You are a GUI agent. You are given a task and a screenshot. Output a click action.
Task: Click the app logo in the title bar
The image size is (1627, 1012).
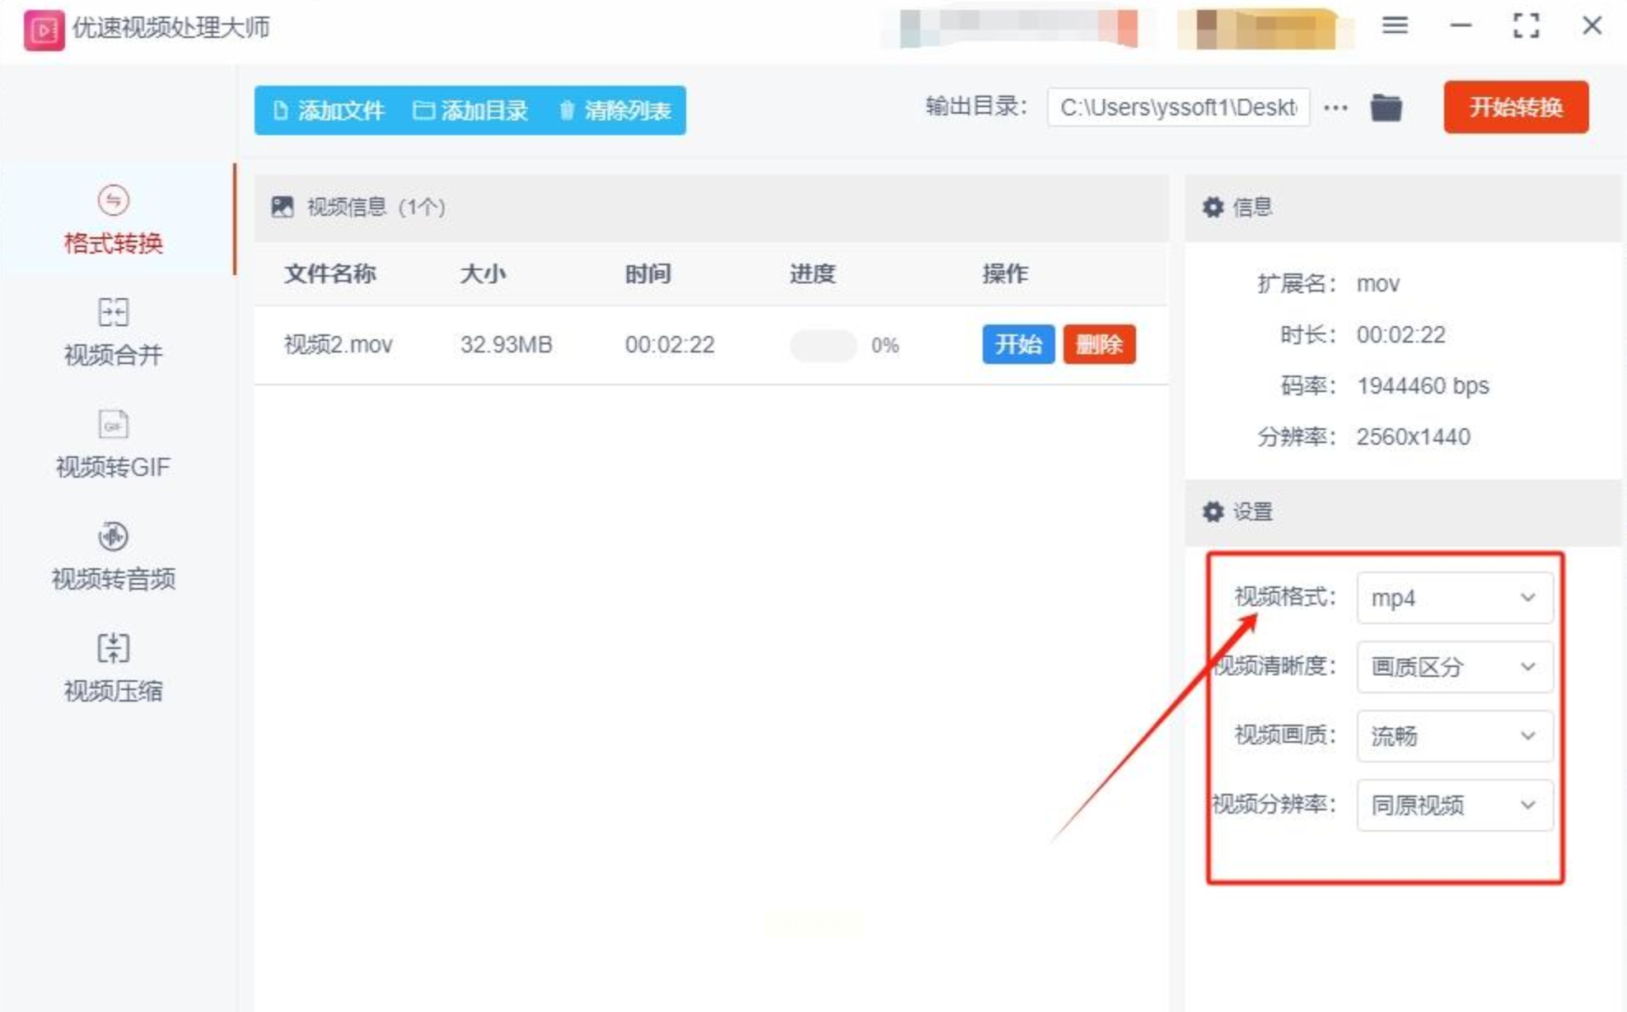point(43,30)
